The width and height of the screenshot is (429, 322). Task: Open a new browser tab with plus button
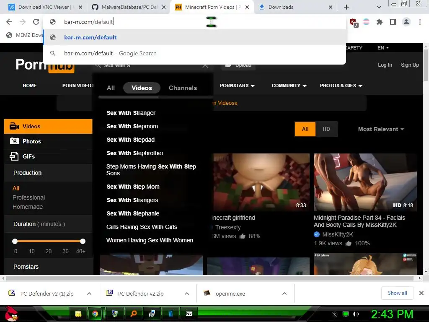tap(346, 7)
